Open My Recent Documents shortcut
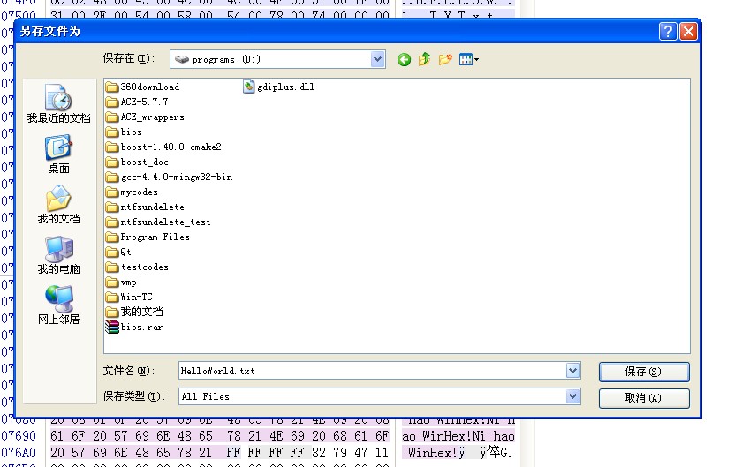The width and height of the screenshot is (750, 467). pos(59,103)
